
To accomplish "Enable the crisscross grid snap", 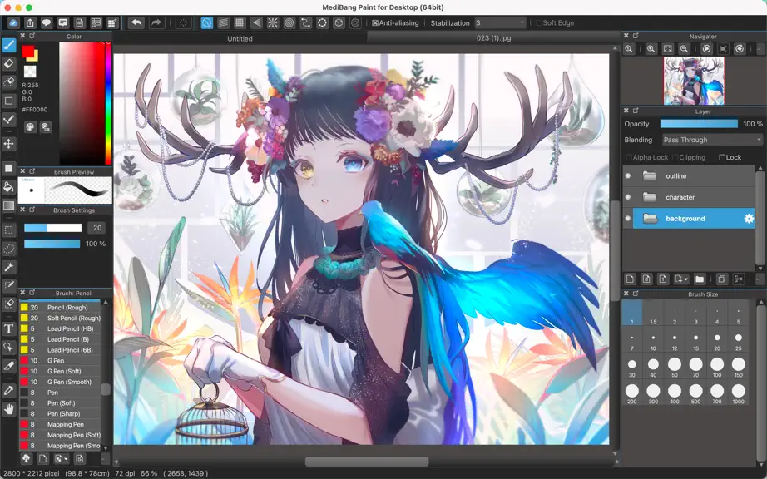I will (x=240, y=22).
